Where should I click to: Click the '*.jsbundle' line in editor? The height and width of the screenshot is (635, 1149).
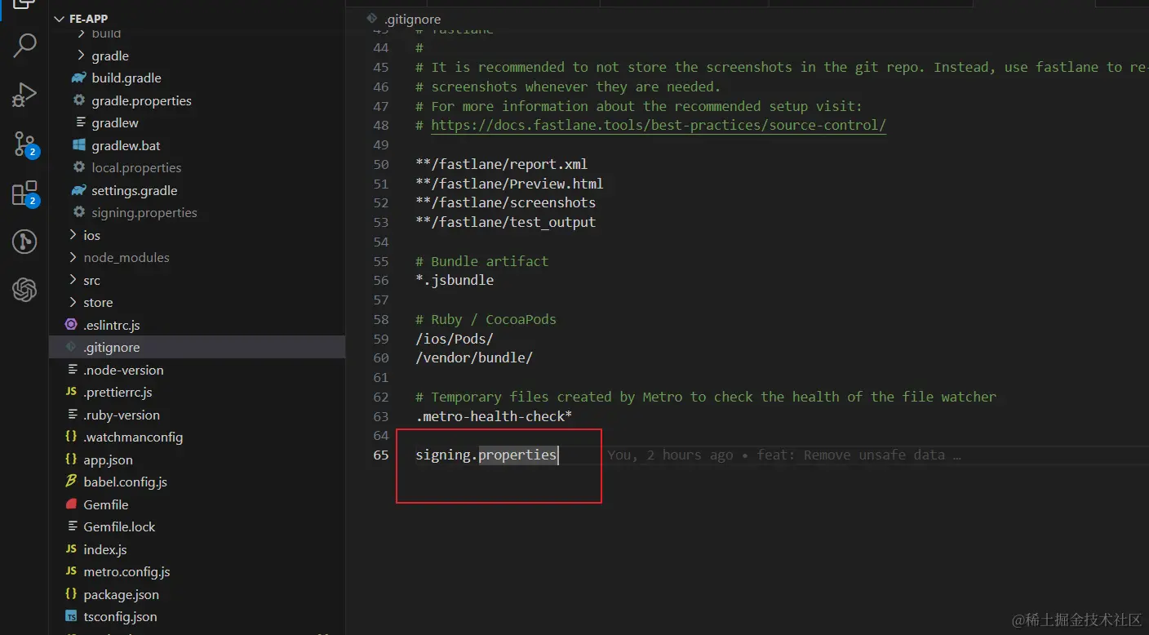[x=455, y=280]
